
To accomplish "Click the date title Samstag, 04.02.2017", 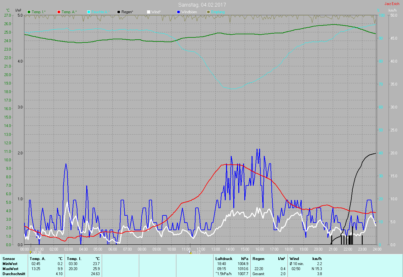I will [x=202, y=5].
